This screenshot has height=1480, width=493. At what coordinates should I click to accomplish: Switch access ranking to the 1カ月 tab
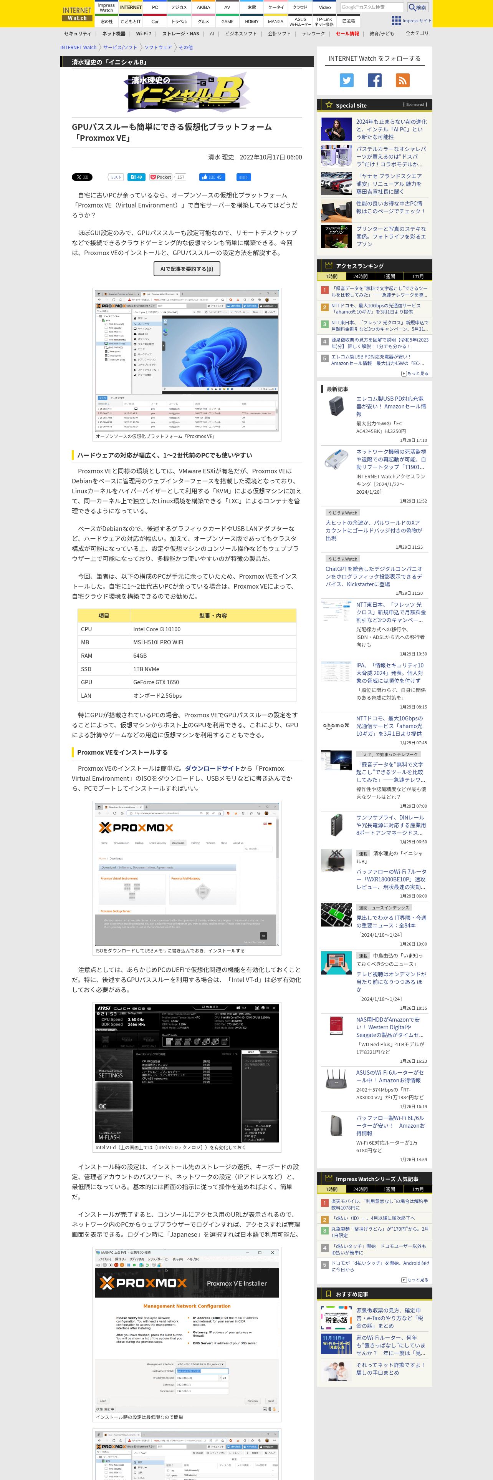418,276
